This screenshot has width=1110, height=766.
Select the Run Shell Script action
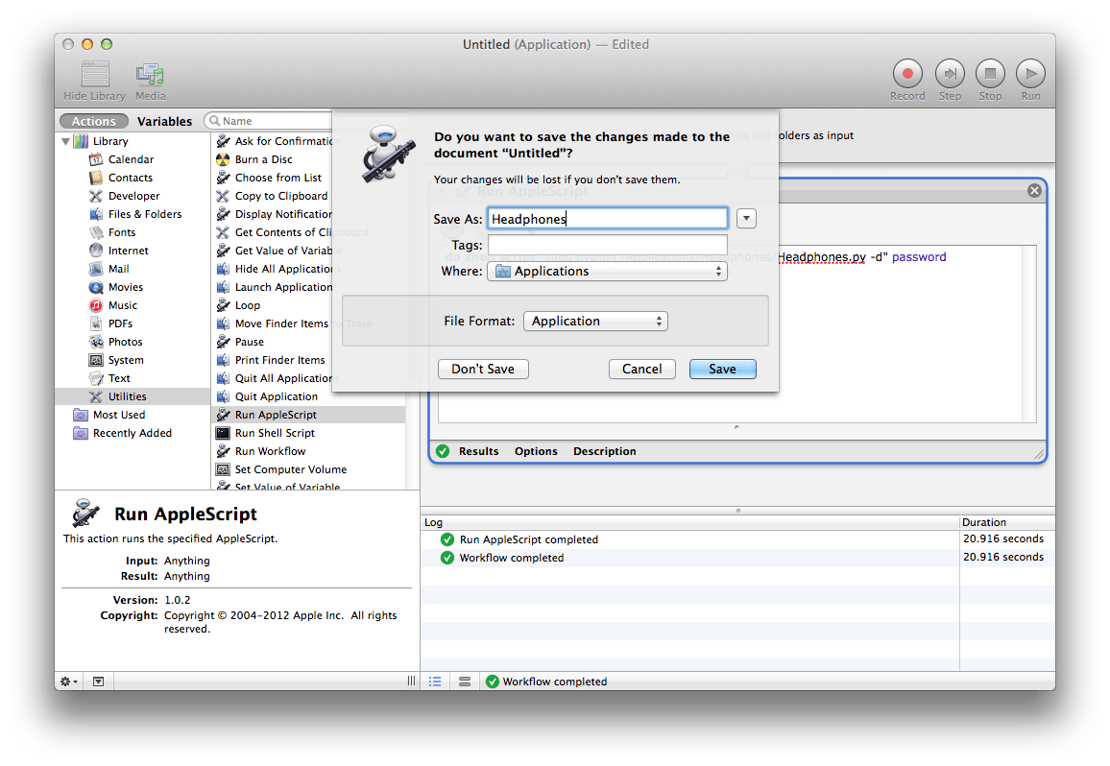[x=275, y=433]
